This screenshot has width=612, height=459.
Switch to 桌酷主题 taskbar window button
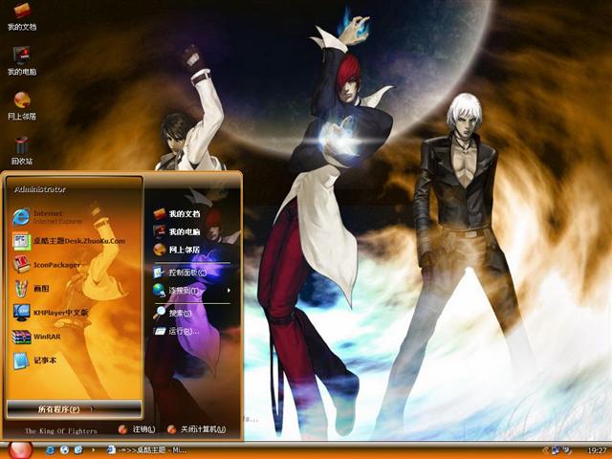(146, 450)
